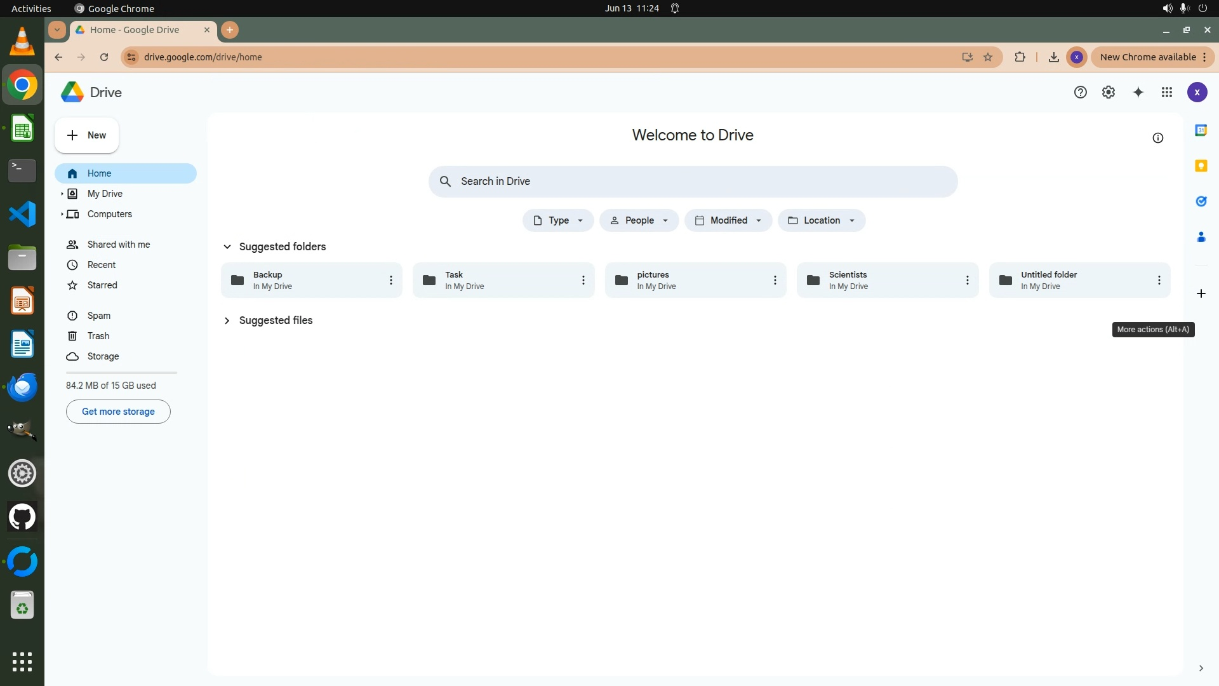
Task: Open Google Keep side panel
Action: [1201, 166]
